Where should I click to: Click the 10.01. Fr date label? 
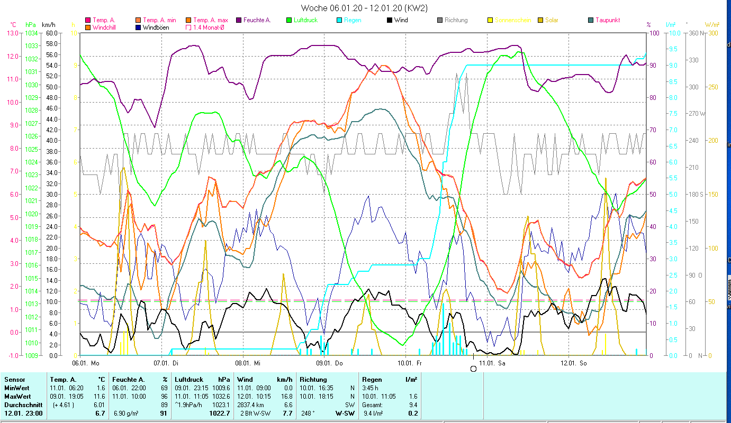(x=410, y=363)
